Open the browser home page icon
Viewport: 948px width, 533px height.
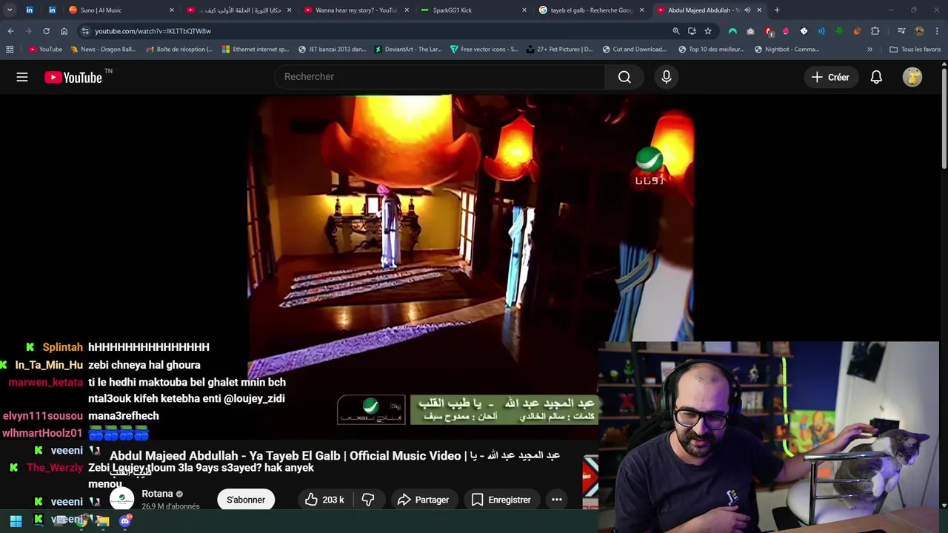click(64, 31)
